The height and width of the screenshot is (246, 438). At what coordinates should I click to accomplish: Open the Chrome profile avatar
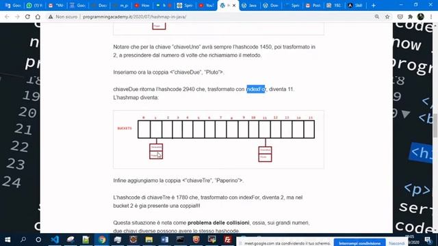[420, 16]
